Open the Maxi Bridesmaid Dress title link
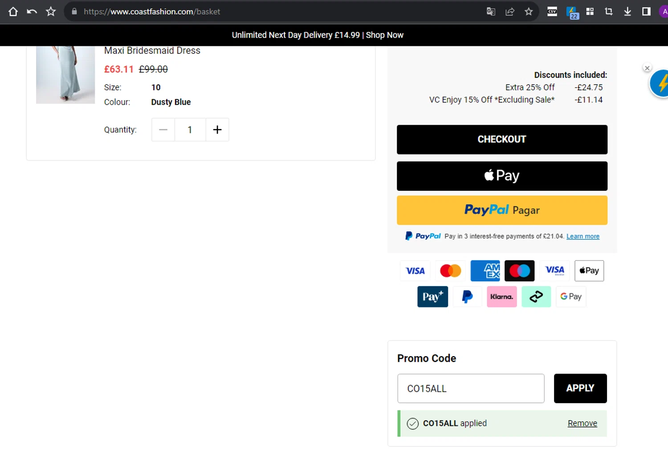The height and width of the screenshot is (450, 668). [x=152, y=51]
